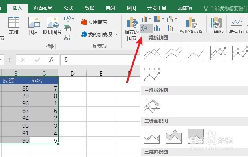Choose stacked line chart thumbnail
Screen dimensions: 248x157
coord(174,53)
